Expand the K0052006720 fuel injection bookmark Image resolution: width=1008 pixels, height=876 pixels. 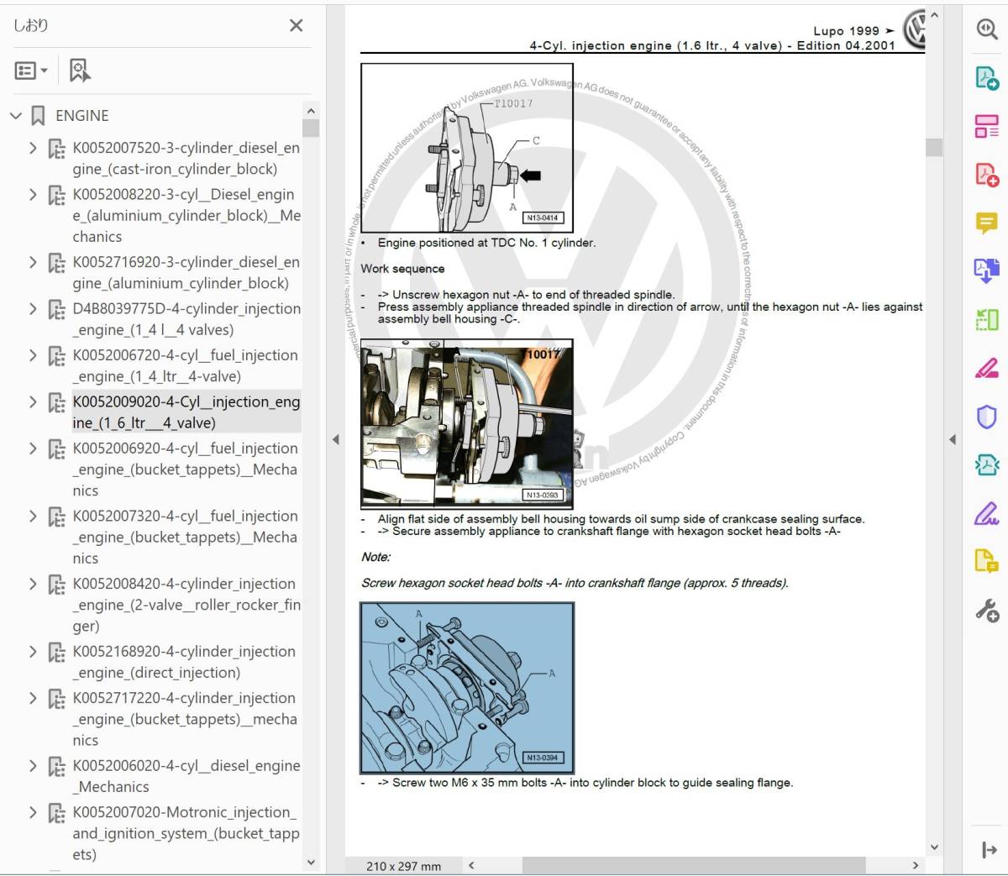pos(33,355)
